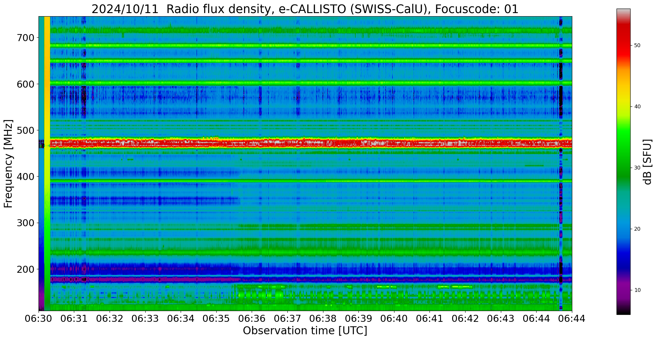Click the dark vertical dropout stripe near 06:44
Viewport: 657px width, 340px height.
coord(561,163)
